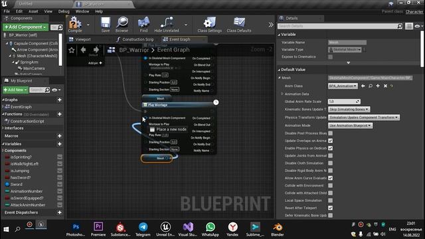Enable Update Joints from Animation
Screen dimensions: 425x239
coord(331,155)
